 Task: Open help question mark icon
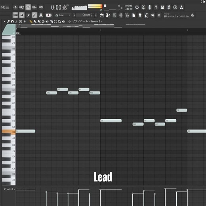156,7
